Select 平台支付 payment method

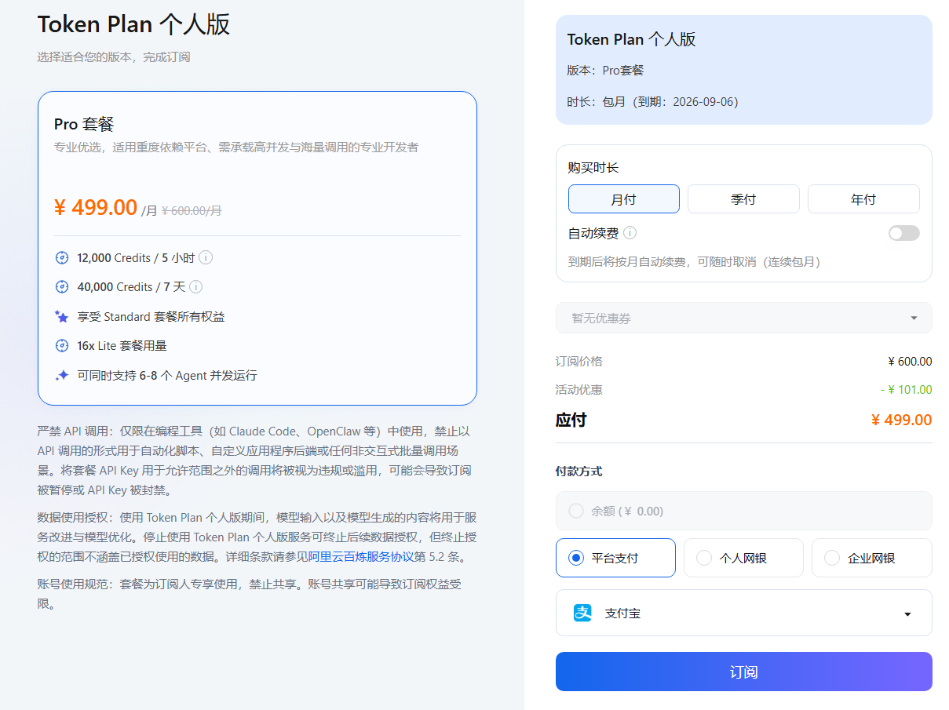click(x=615, y=558)
